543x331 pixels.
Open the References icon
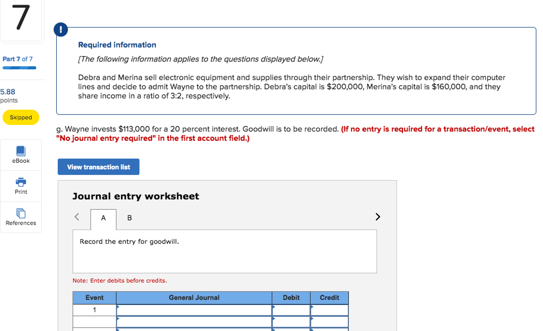pyautogui.click(x=21, y=213)
